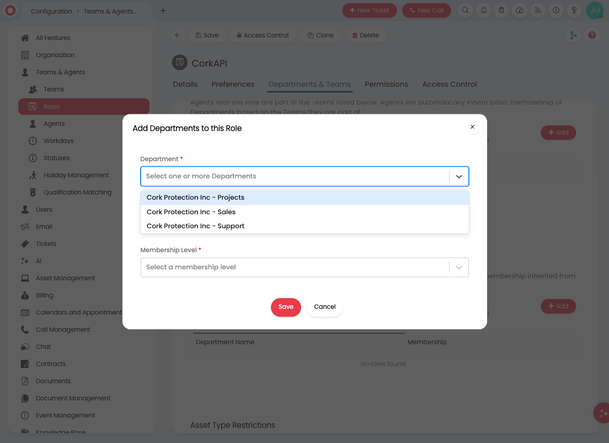Open Agents in the sidebar
The width and height of the screenshot is (609, 443).
pyautogui.click(x=54, y=124)
